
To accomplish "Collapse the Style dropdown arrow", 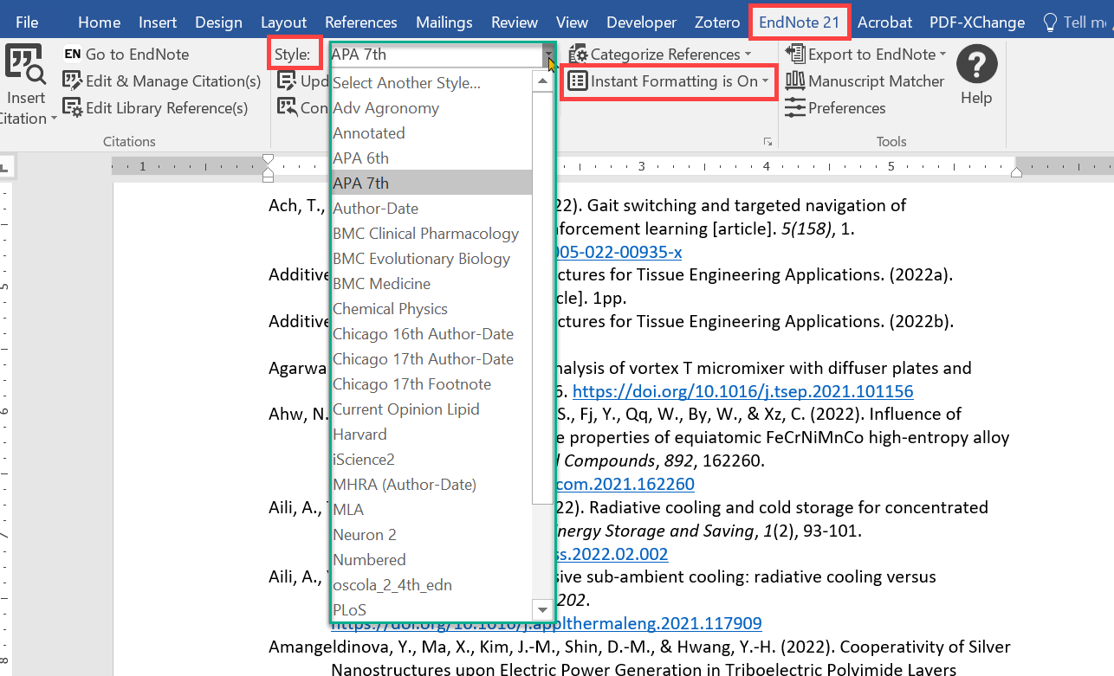I will pos(549,55).
